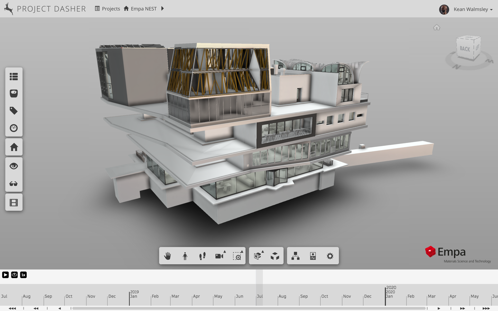
Task: Activate the First Person walk tool
Action: [202, 256]
